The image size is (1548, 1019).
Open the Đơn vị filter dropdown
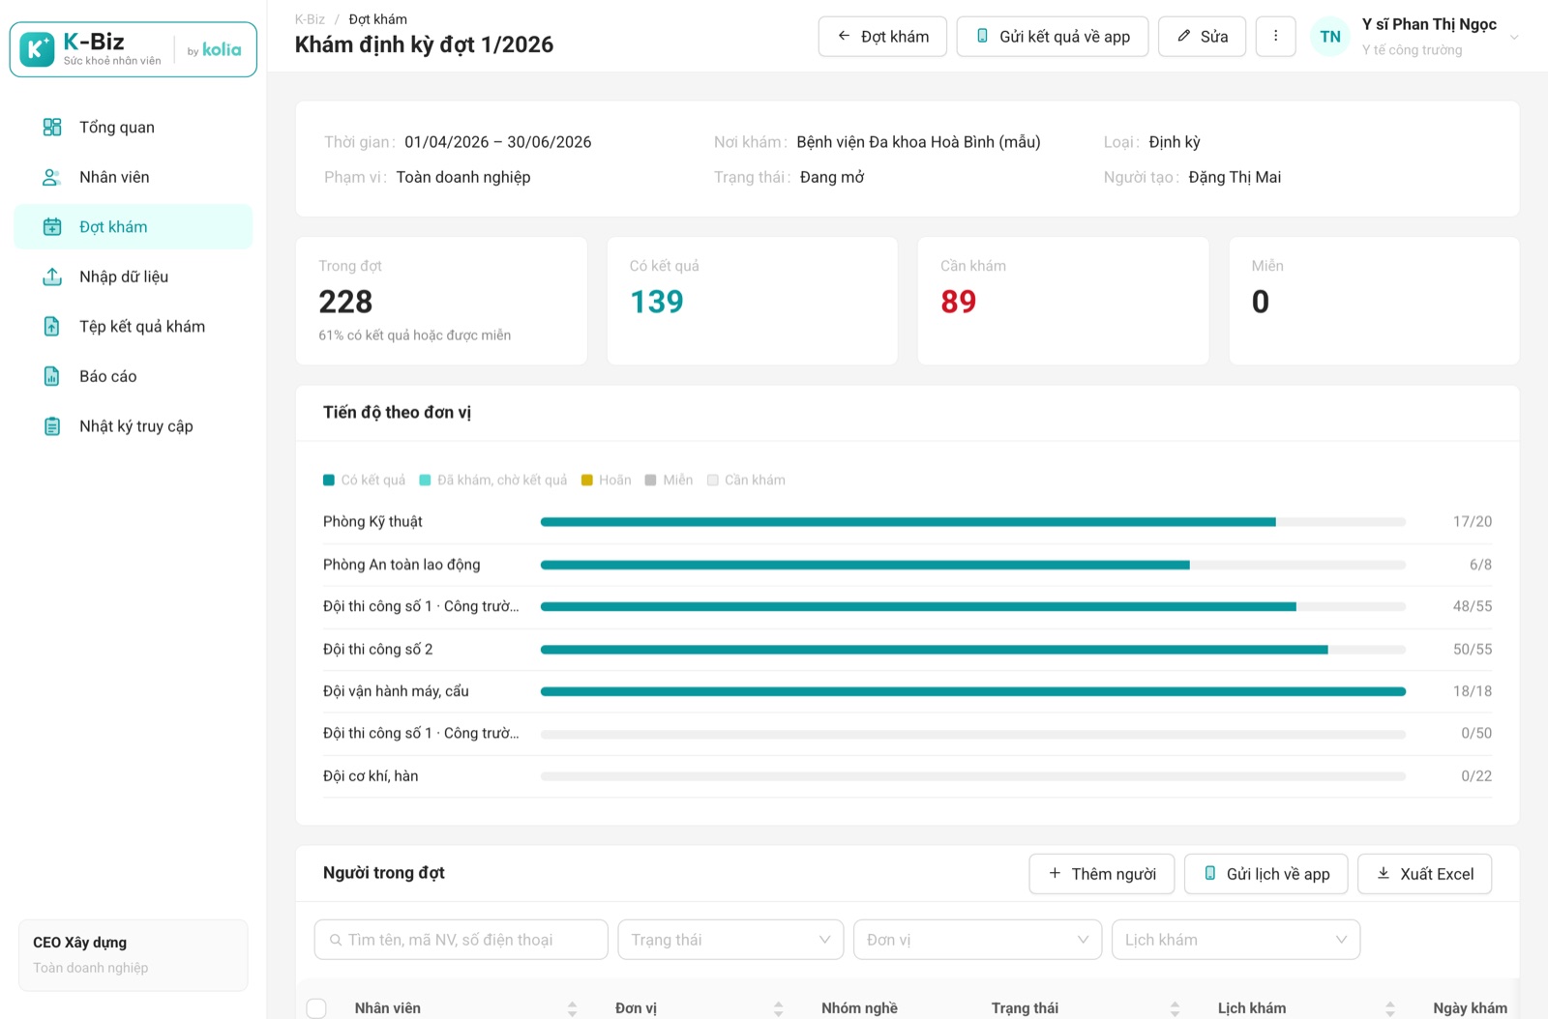coord(977,940)
